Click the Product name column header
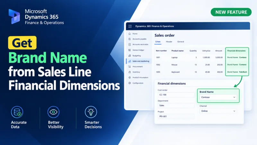 click(178, 51)
